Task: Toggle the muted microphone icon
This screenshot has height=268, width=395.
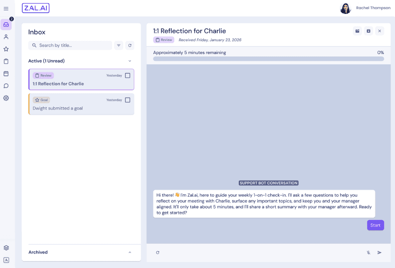Action: coord(368,252)
